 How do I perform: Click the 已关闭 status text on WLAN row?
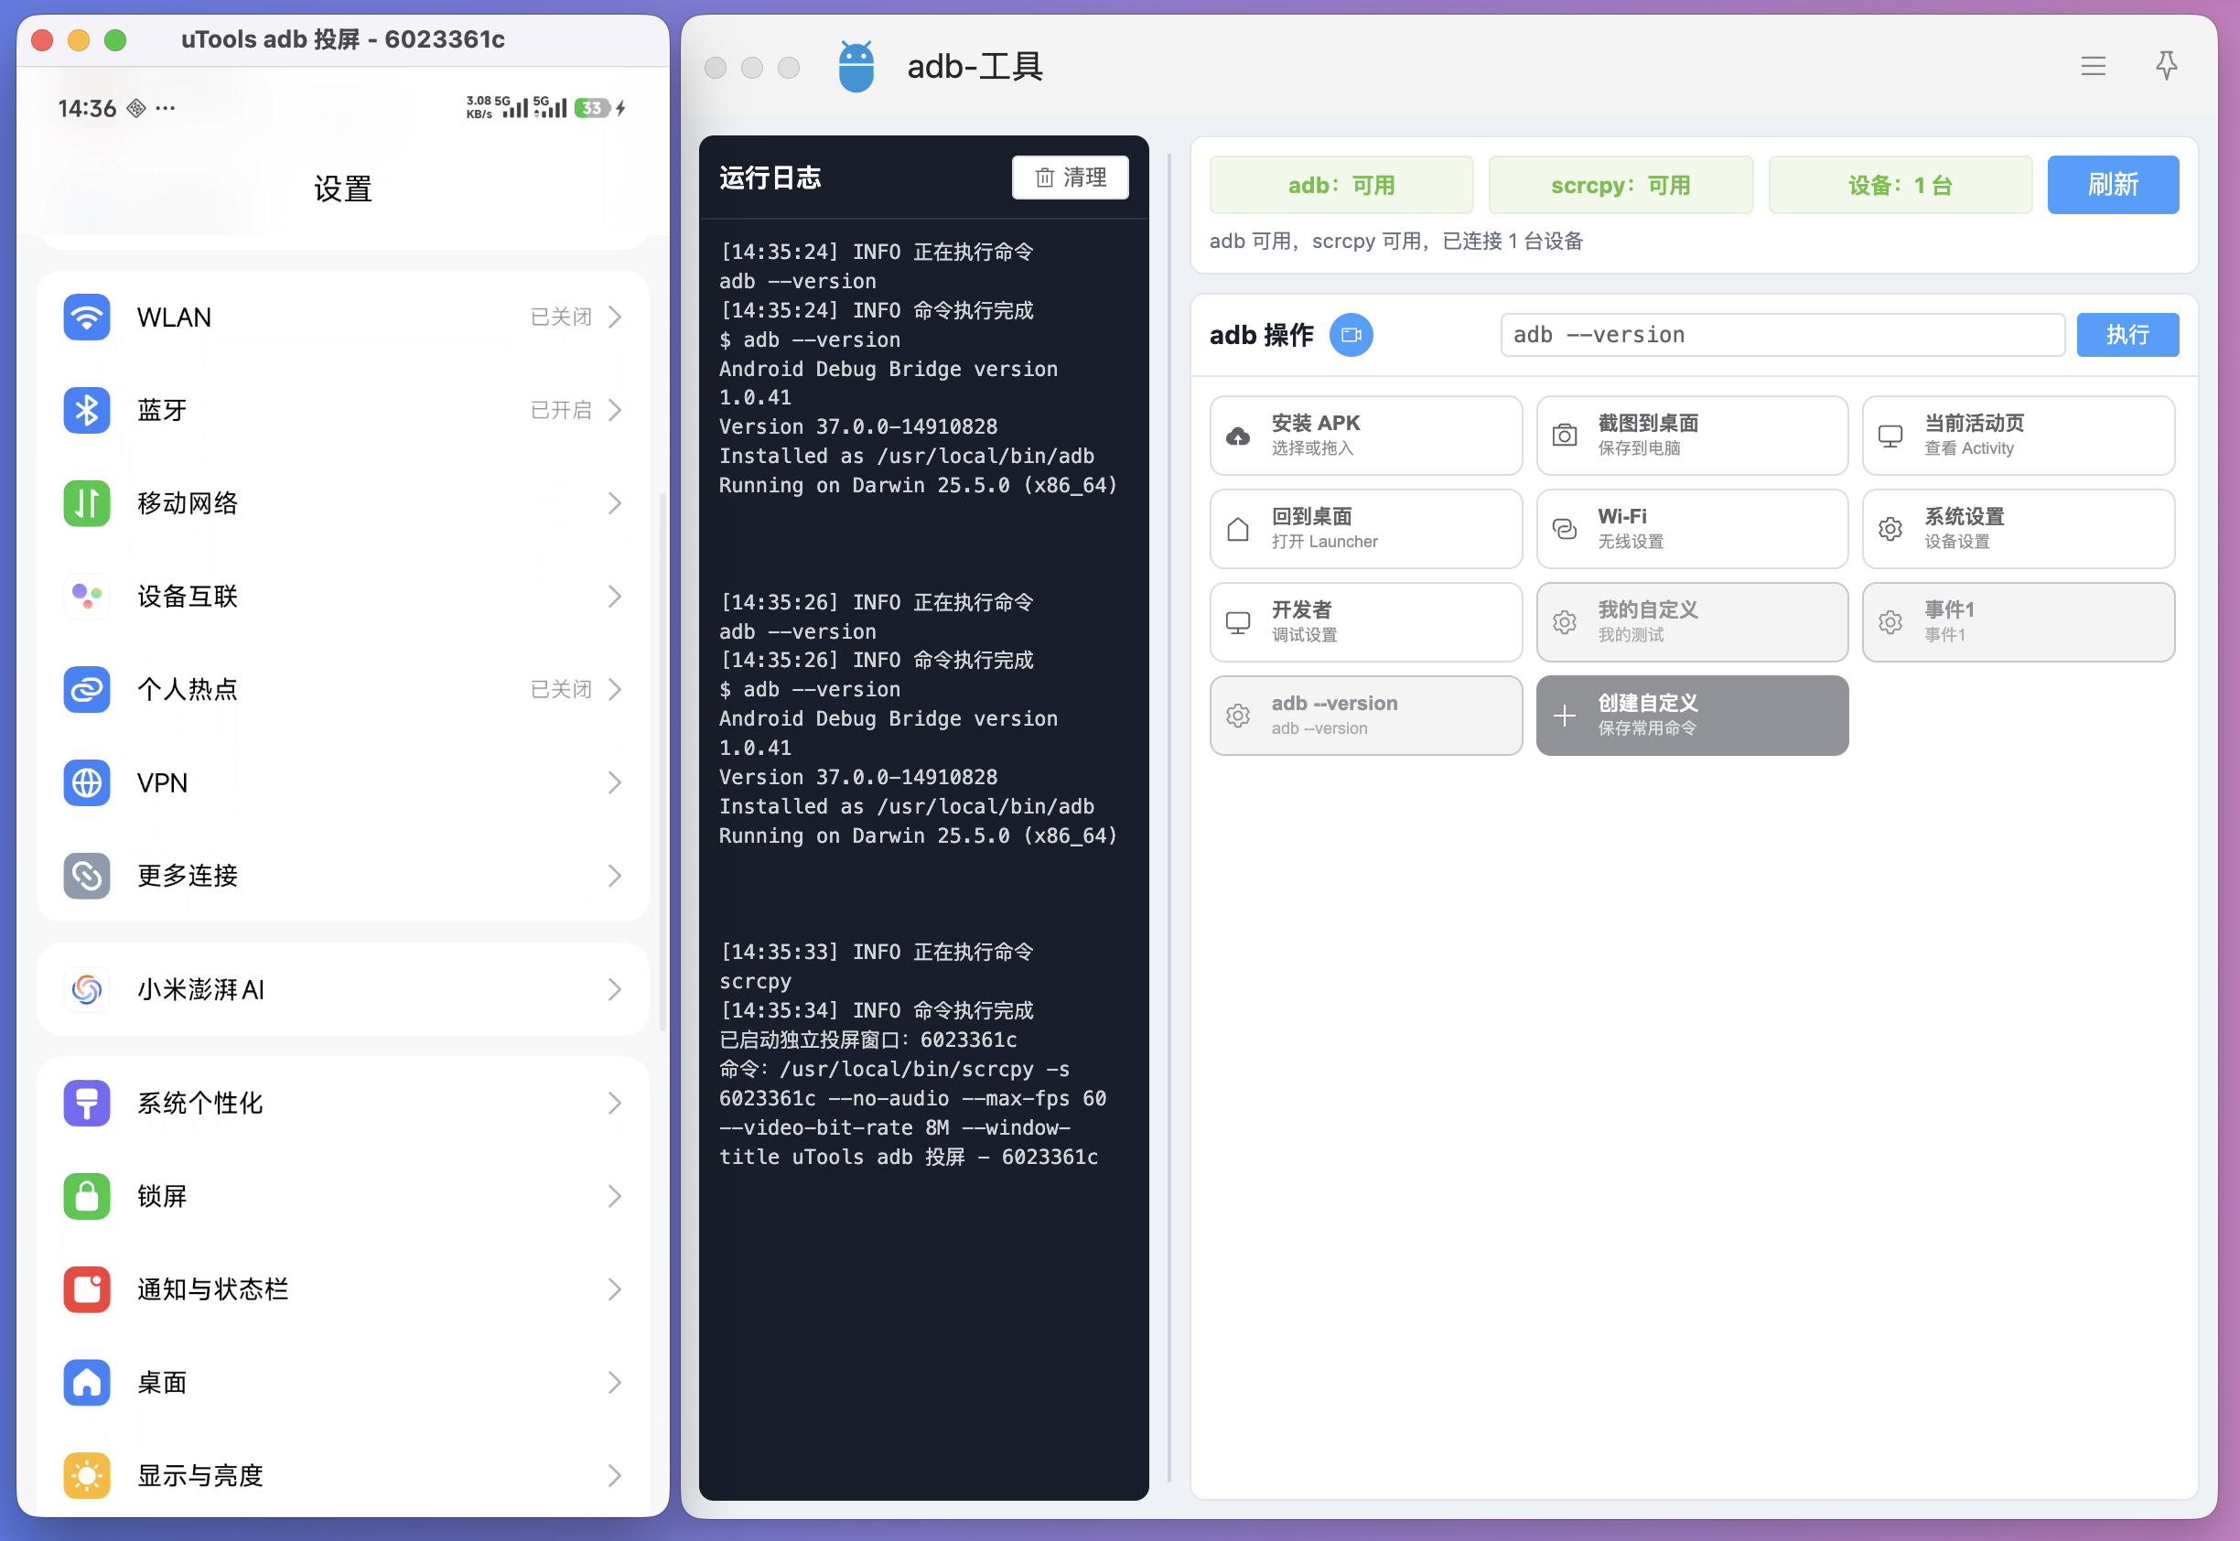click(561, 317)
